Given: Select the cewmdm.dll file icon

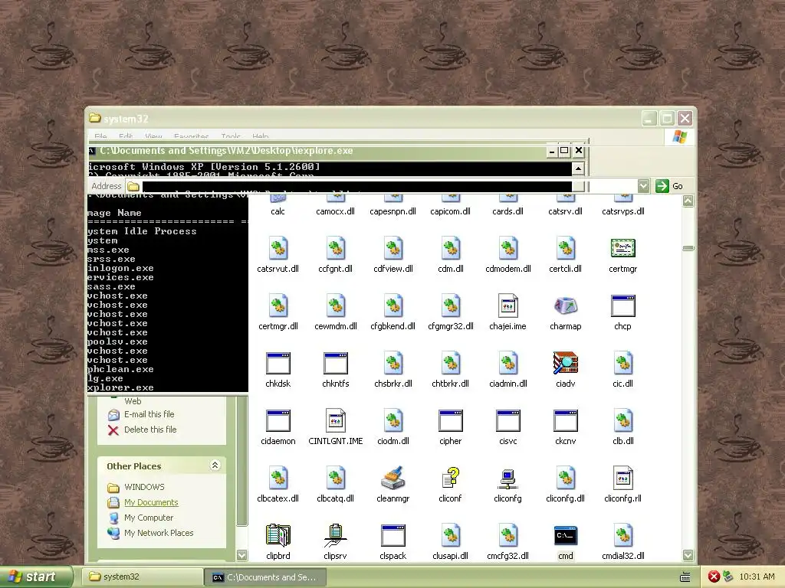Looking at the screenshot, I should coord(336,306).
